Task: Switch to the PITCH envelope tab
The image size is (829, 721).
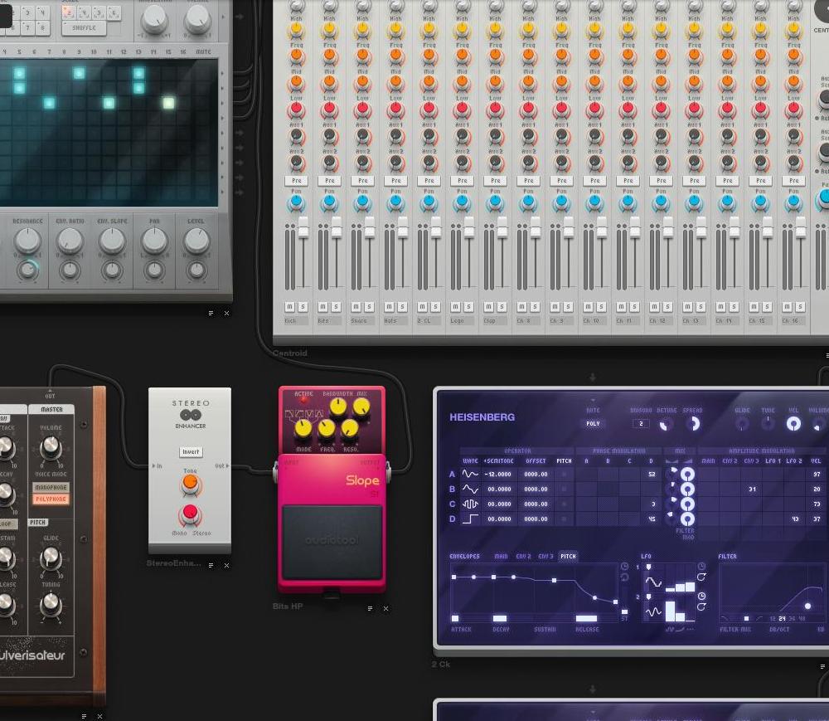Action: click(x=568, y=556)
